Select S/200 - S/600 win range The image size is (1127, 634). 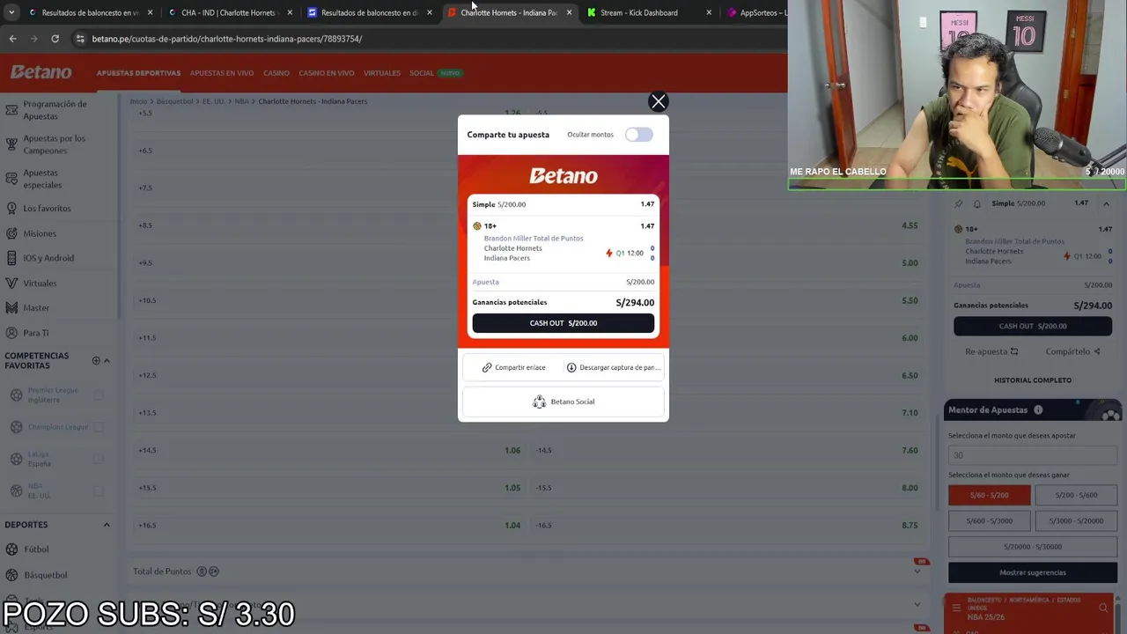(1076, 496)
